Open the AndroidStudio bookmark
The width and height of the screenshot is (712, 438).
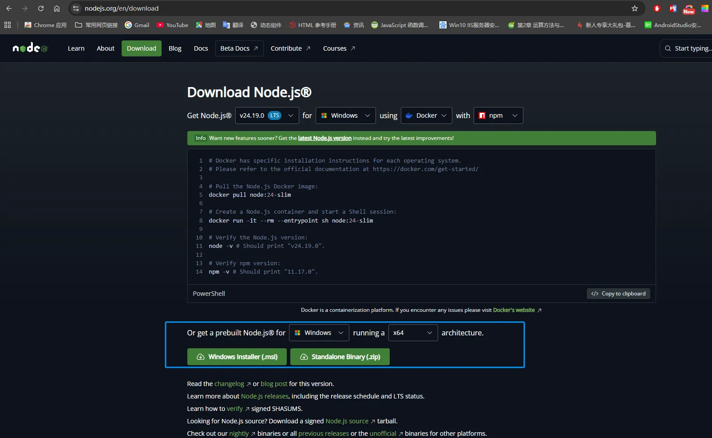click(x=673, y=25)
